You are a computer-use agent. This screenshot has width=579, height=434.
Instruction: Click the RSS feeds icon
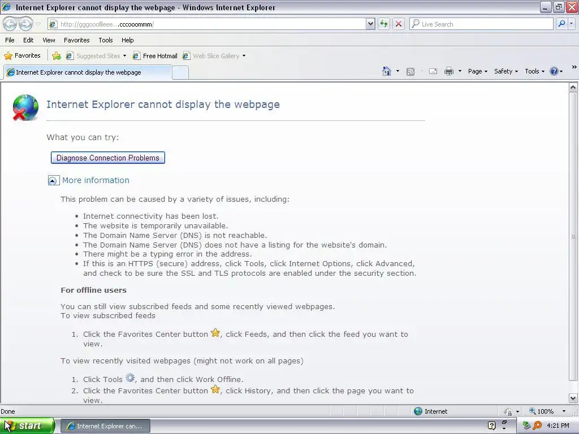(x=411, y=72)
